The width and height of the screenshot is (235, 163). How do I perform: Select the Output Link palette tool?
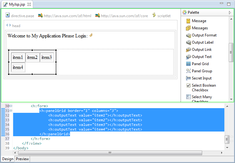tap(202, 50)
